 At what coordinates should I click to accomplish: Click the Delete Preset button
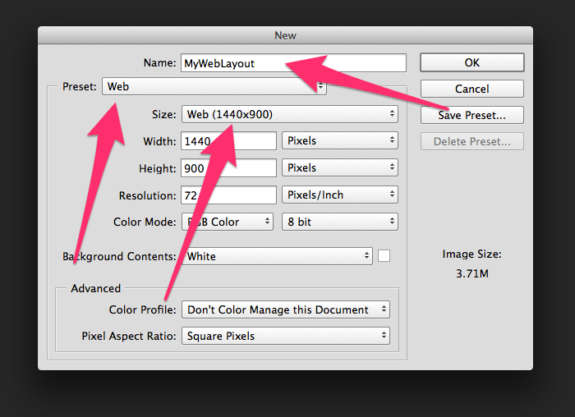tap(471, 142)
